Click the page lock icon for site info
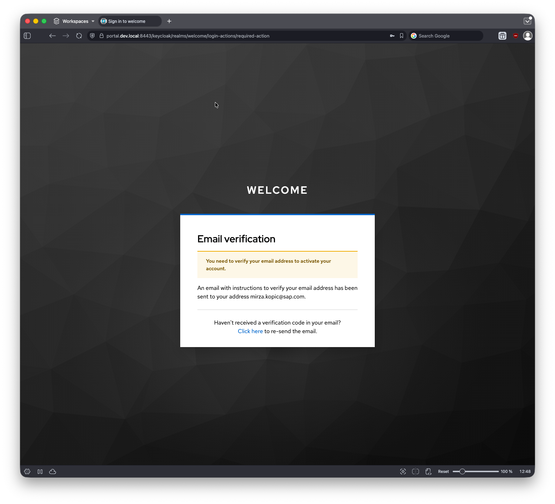The height and width of the screenshot is (504, 555). pyautogui.click(x=101, y=36)
